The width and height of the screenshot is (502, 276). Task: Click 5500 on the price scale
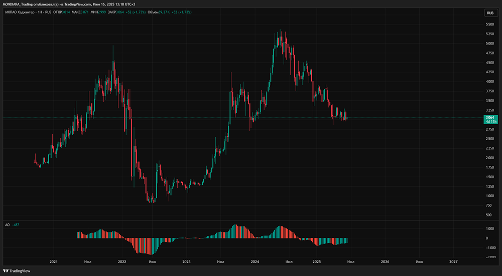coord(490,24)
